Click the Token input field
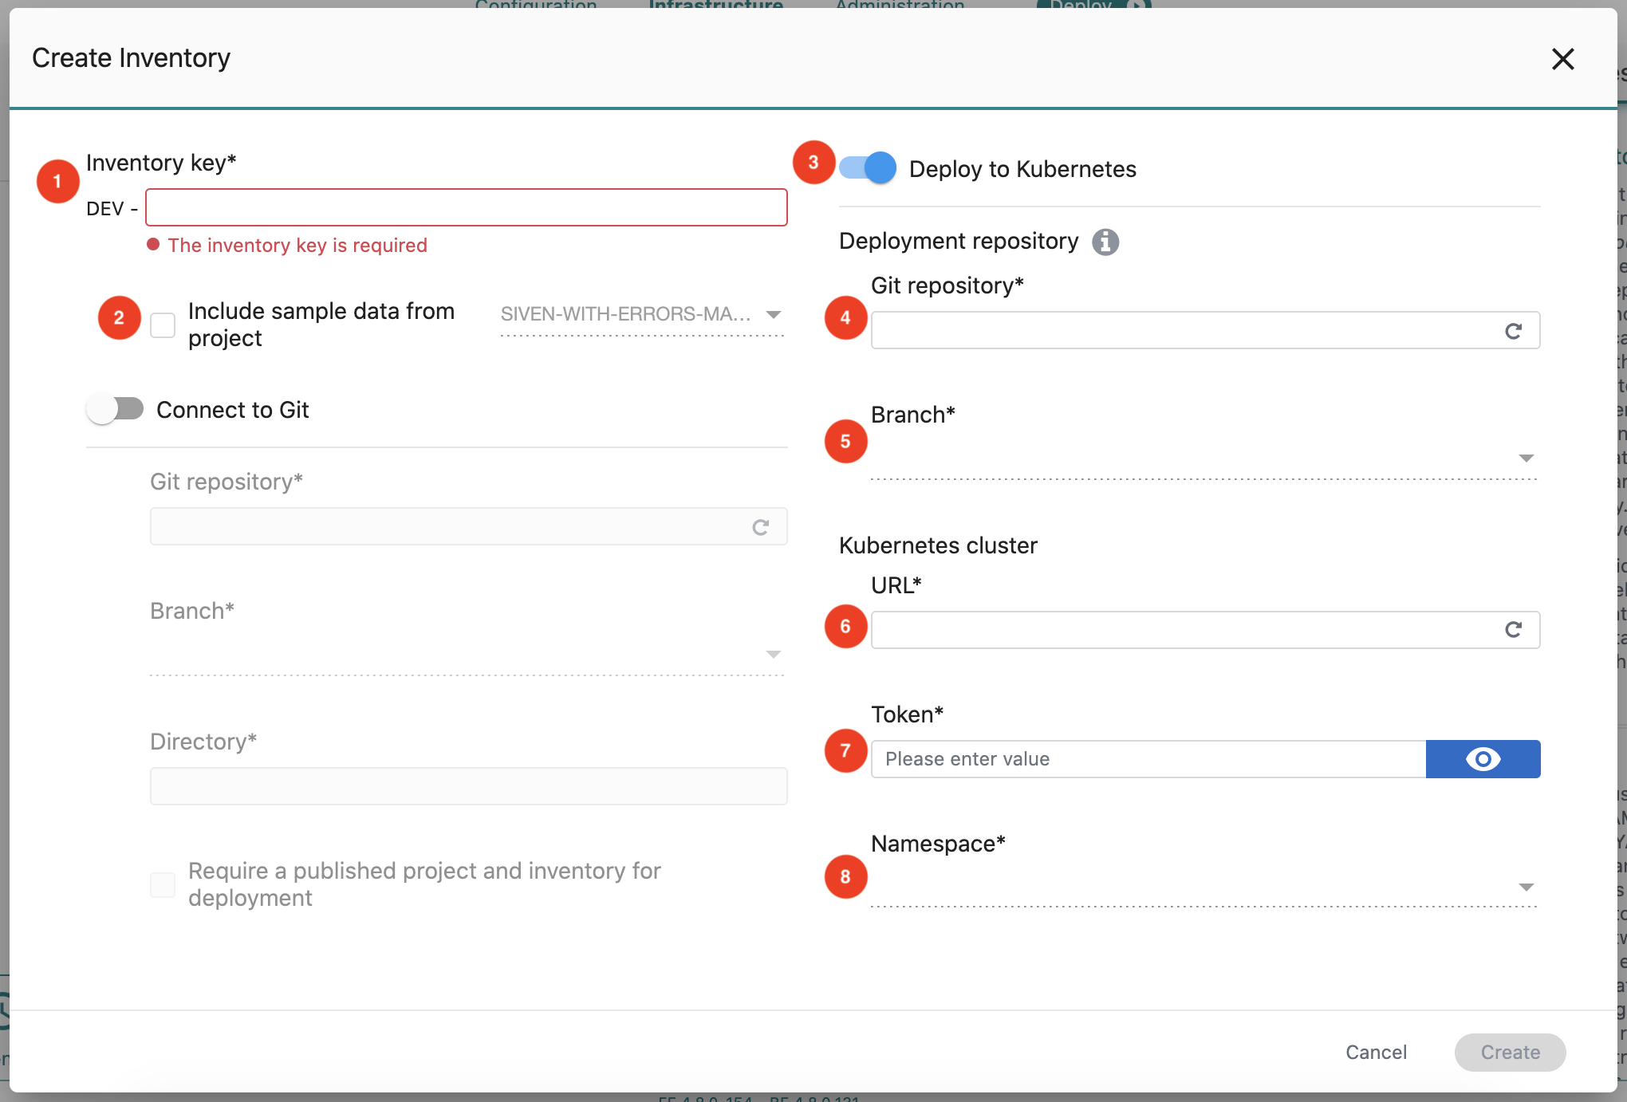 1148,759
